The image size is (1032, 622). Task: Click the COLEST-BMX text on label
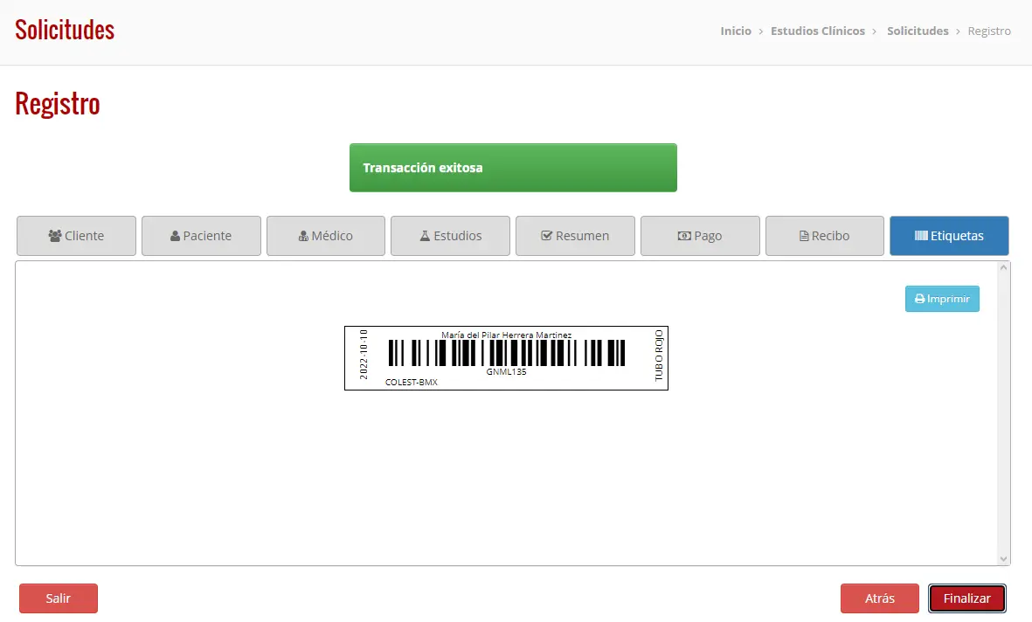tap(412, 383)
